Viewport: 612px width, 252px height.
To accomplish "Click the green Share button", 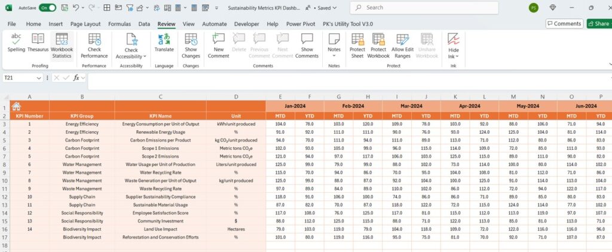I will tap(599, 23).
